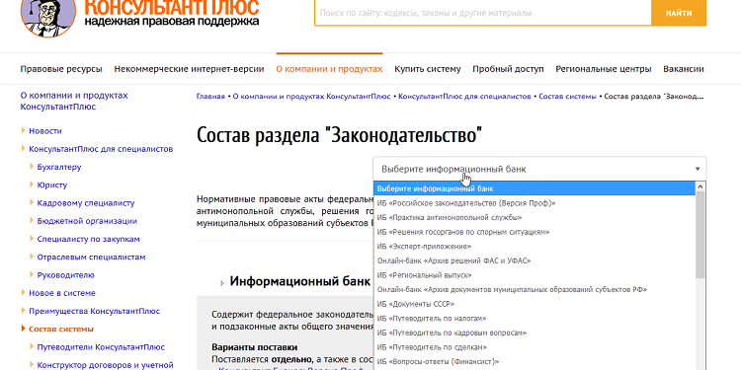Select ИБ «Путеводитель по налогам» option
The width and height of the screenshot is (741, 370).
point(535,318)
